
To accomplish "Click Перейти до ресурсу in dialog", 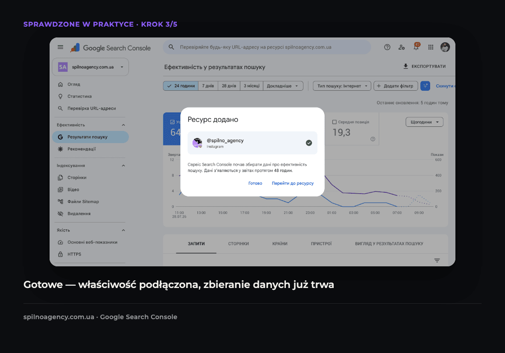I will tap(293, 183).
